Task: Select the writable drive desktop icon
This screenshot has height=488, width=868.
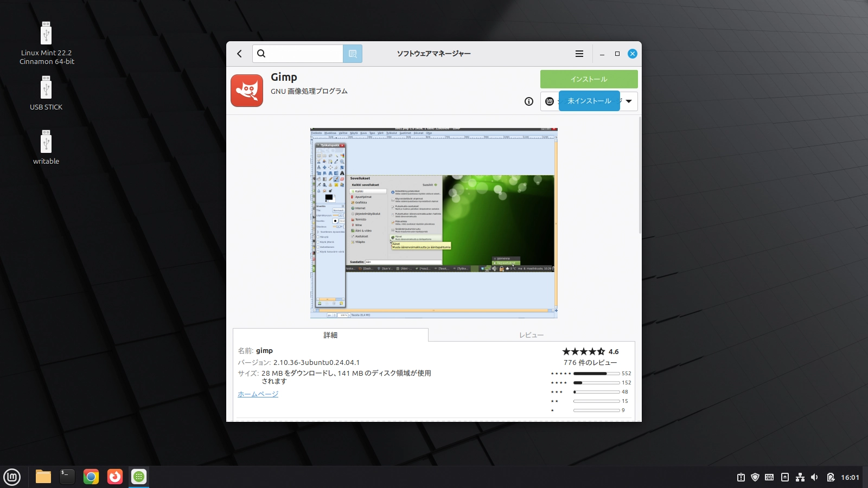Action: coord(46,147)
